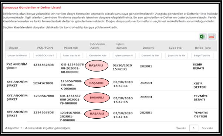The image size is (223, 136).
Task: Sort by Şube No column header
Action: (175, 48)
